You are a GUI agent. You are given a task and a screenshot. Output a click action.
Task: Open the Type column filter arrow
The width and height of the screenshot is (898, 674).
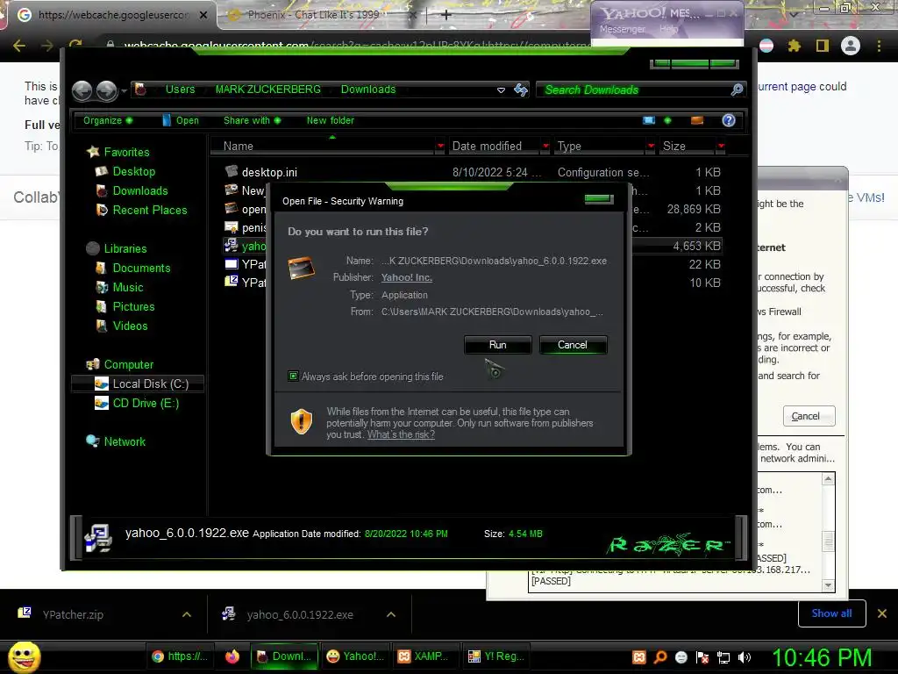[651, 147]
